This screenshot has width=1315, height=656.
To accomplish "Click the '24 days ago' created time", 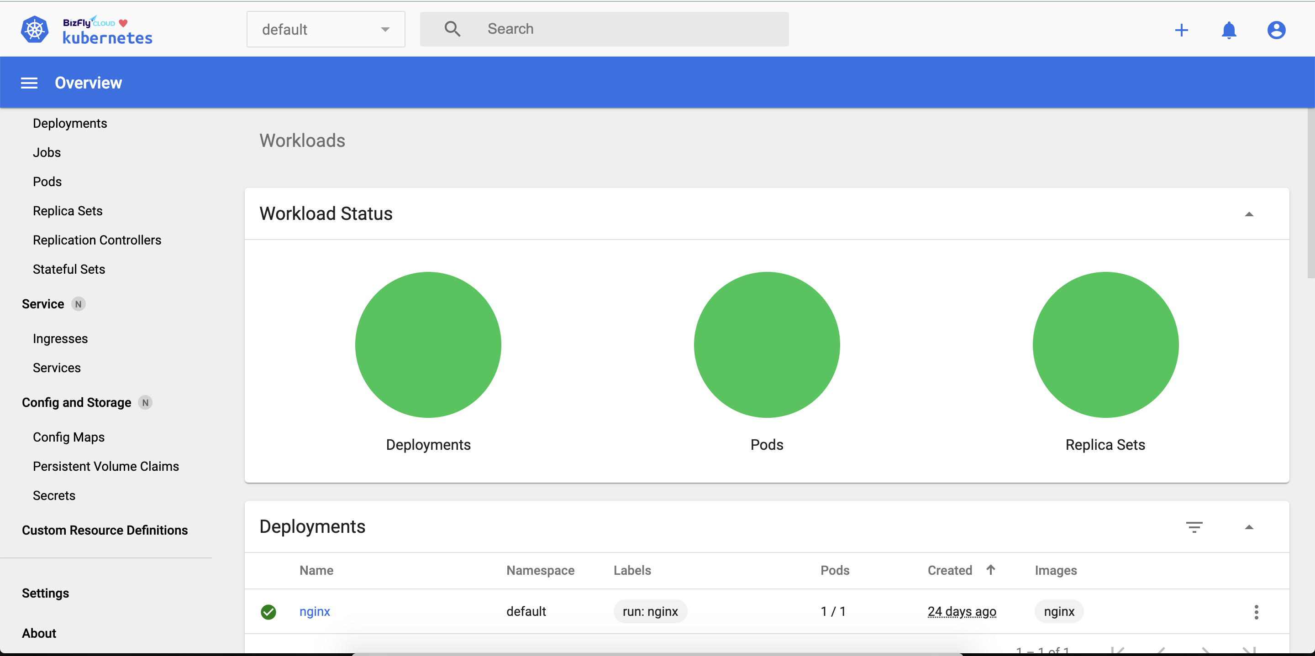I will 962,612.
